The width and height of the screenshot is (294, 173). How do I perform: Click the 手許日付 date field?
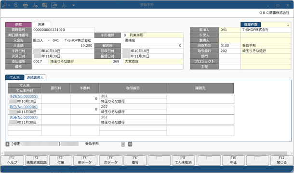pos(63,51)
